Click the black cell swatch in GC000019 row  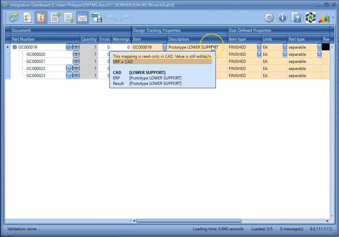coord(326,47)
